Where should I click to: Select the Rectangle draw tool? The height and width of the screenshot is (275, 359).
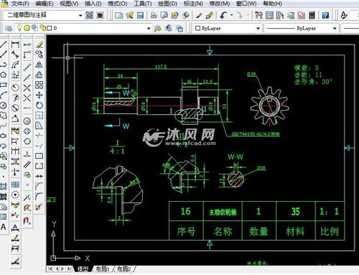[3, 85]
